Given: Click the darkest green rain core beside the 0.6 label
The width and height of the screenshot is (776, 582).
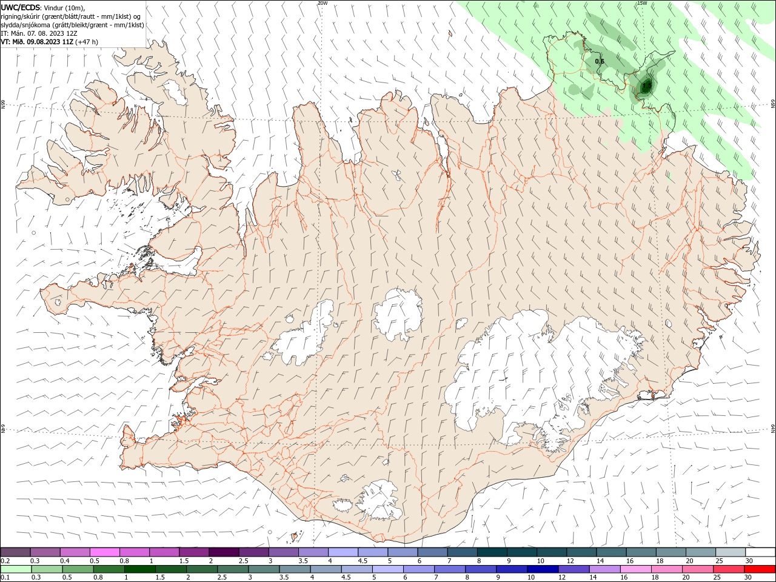Looking at the screenshot, I should tap(646, 86).
